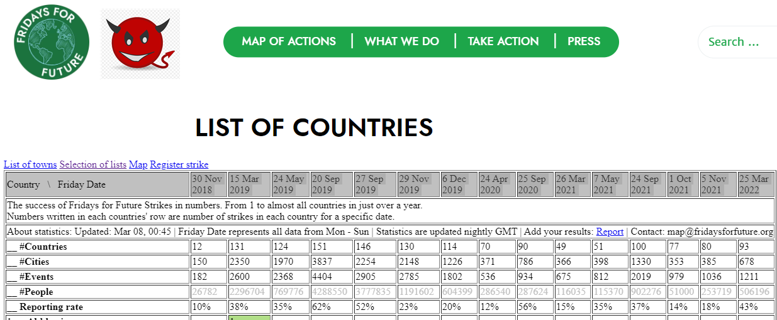This screenshot has width=777, height=320.
Task: Click the #Events value 1211
Action: click(756, 277)
